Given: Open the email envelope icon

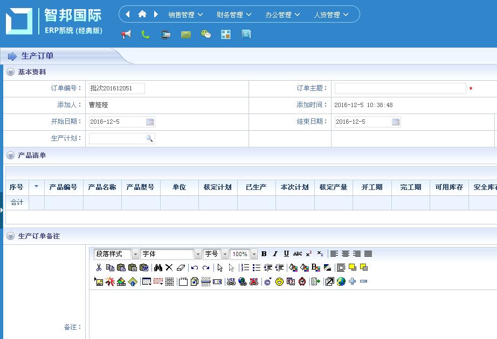Looking at the screenshot, I should click(185, 34).
